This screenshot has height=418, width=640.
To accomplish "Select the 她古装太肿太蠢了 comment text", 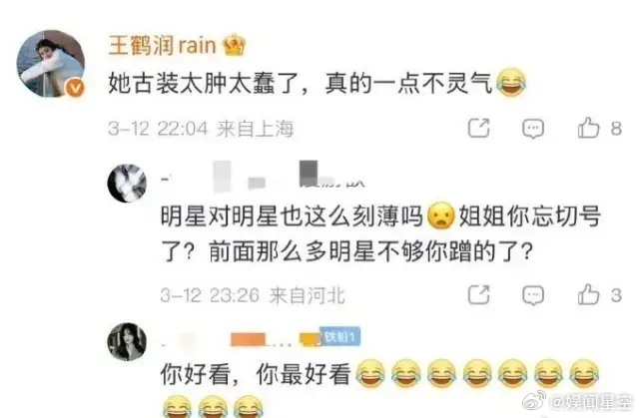I will (x=301, y=84).
